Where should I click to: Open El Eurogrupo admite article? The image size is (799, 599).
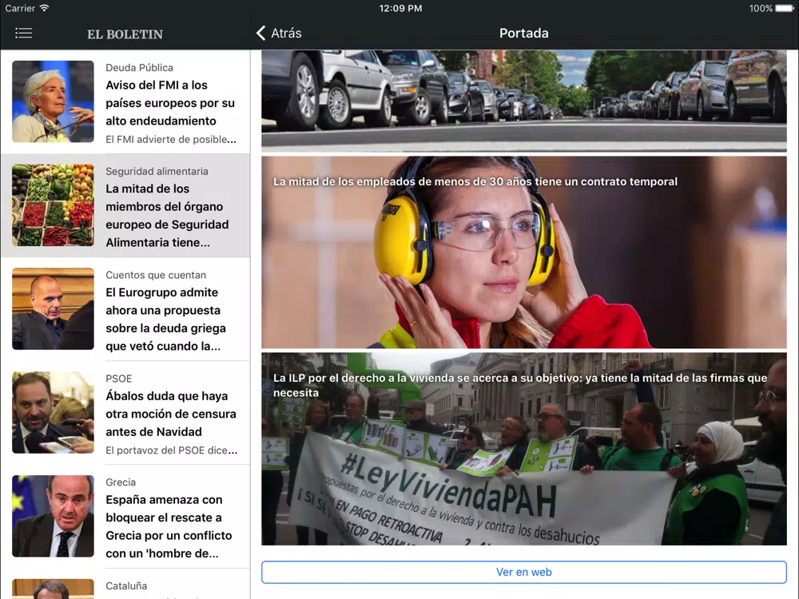[125, 309]
